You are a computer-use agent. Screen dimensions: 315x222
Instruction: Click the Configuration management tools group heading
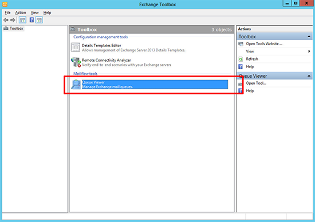click(x=100, y=37)
